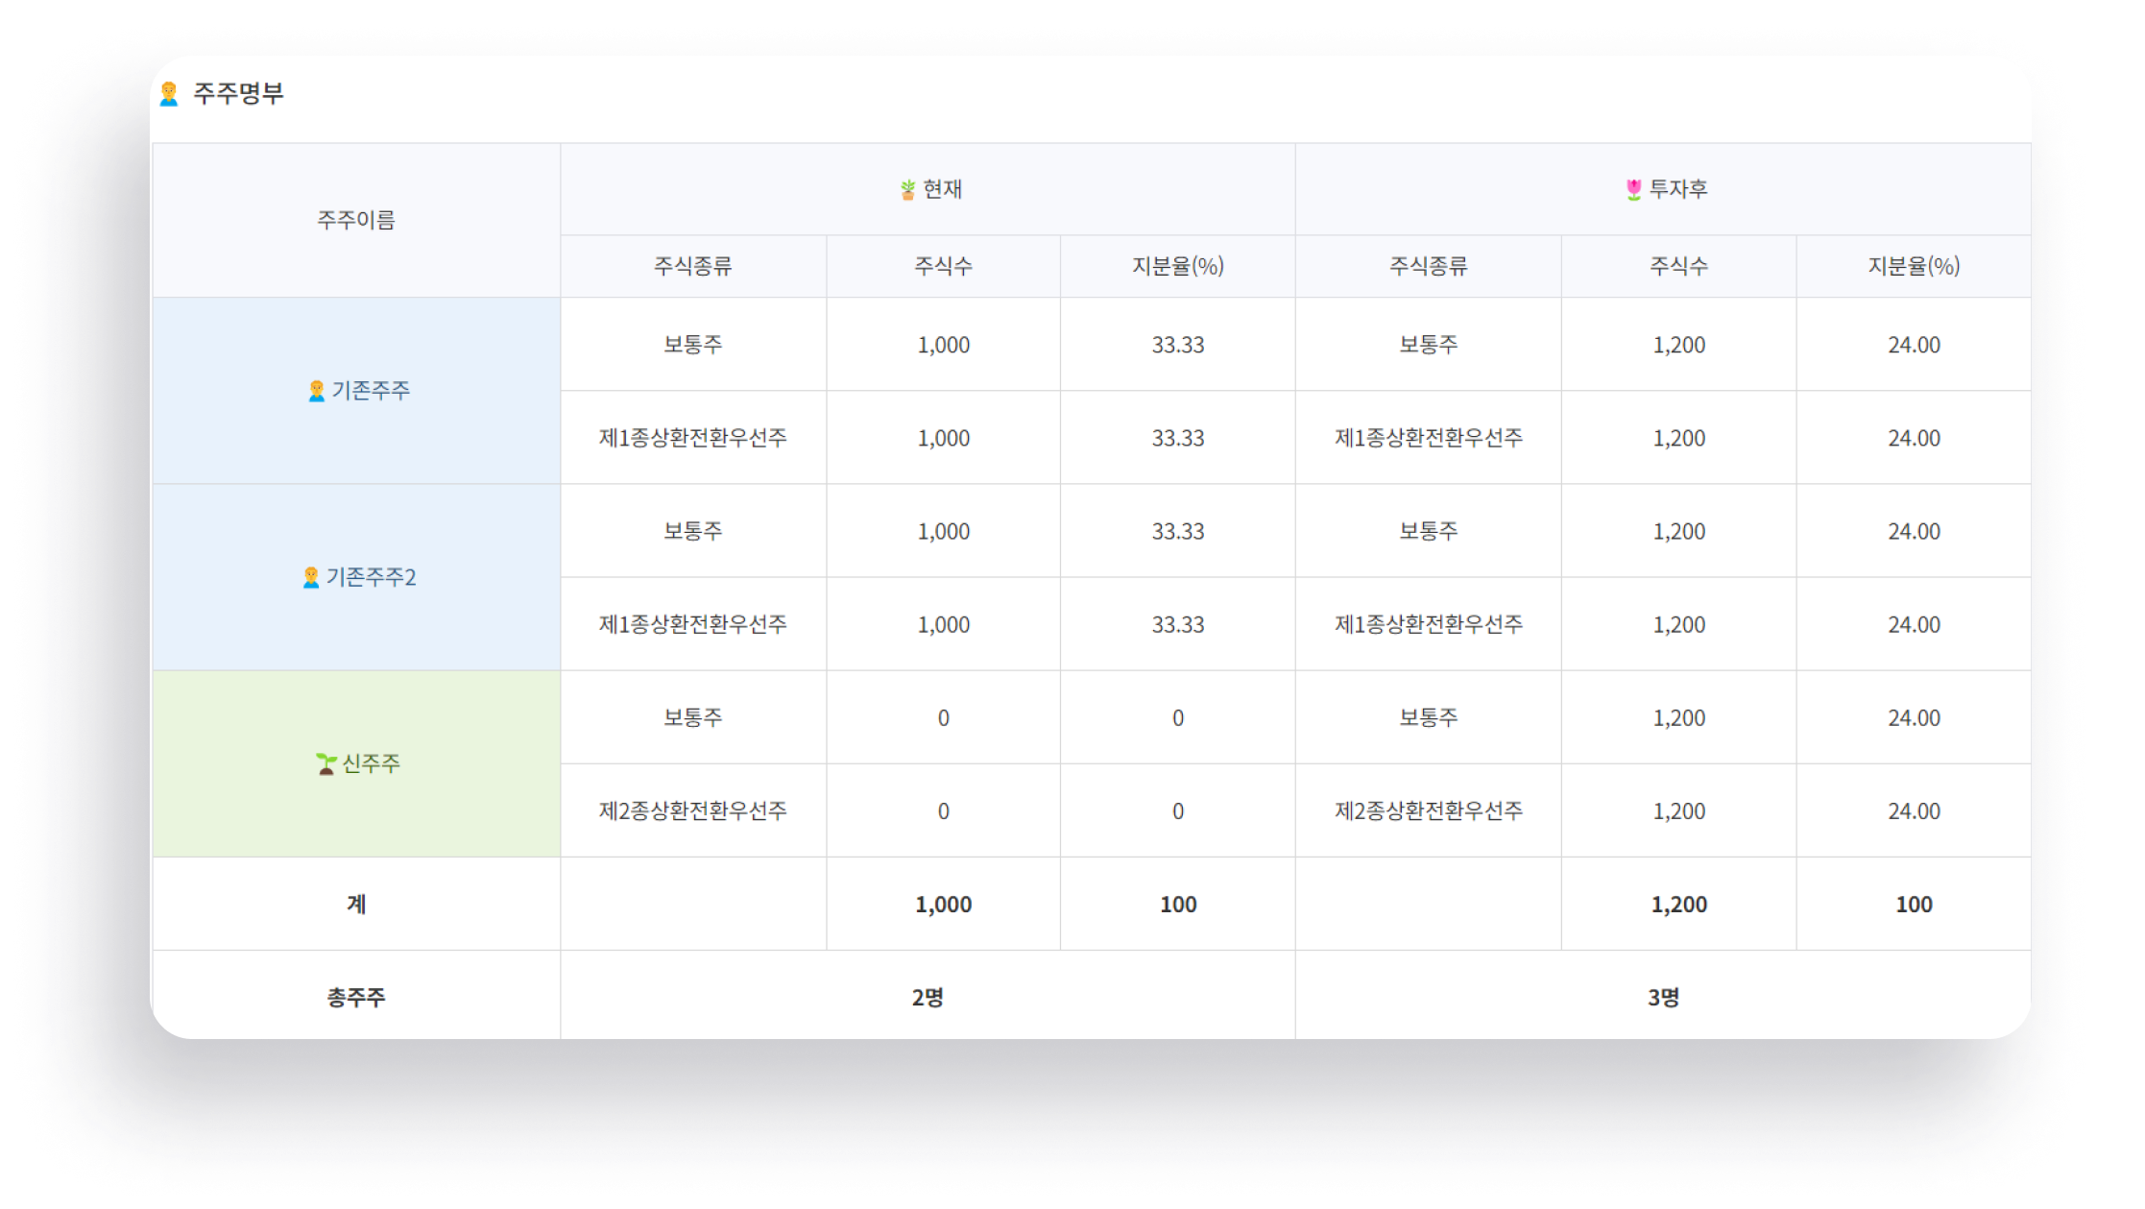Image resolution: width=2145 pixels, height=1209 pixels.
Task: Click the person icon beside 주주명부 title
Action: tap(169, 93)
